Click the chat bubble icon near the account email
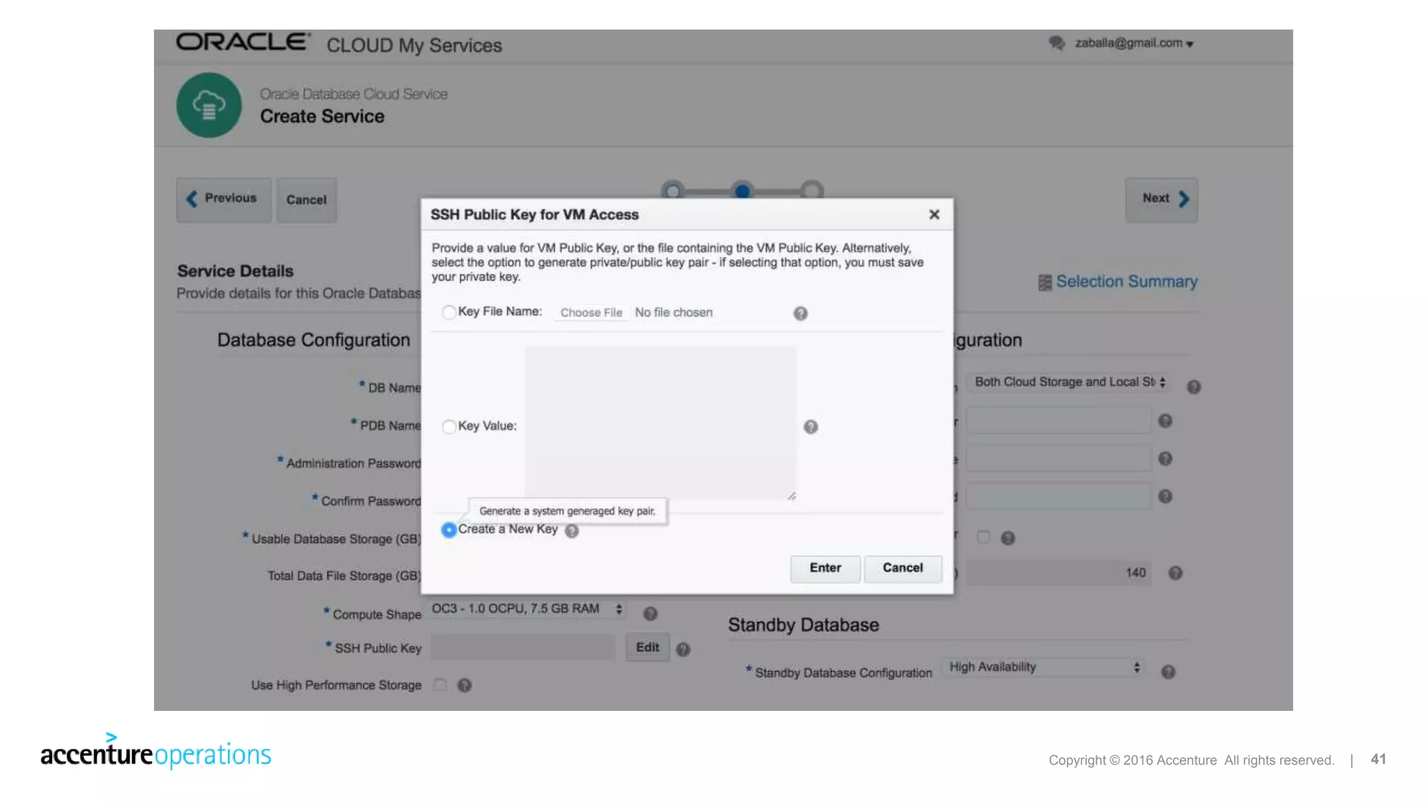 (x=1056, y=43)
